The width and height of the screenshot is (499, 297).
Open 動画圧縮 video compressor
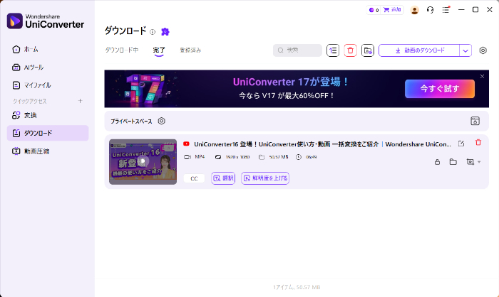(x=31, y=151)
